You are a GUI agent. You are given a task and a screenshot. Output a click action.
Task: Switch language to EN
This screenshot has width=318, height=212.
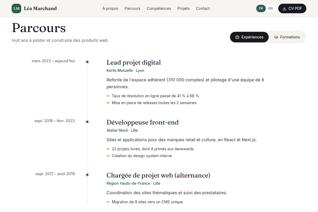(270, 8)
